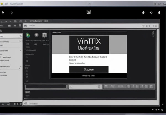This screenshot has height=115, width=166.
Task: Click the icon starting the inner window's title bar
Action: 25,26
